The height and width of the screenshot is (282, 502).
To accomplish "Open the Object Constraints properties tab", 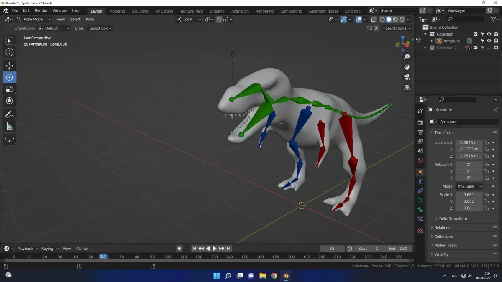I will pos(420,191).
